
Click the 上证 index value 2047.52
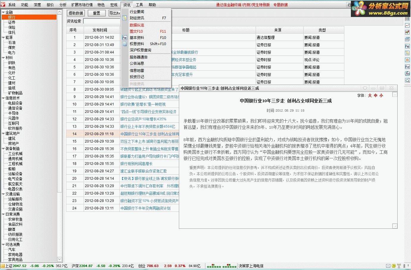[20, 266]
